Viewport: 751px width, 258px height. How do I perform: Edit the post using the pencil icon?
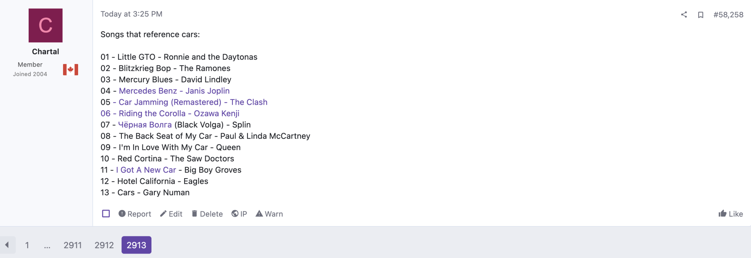[171, 214]
